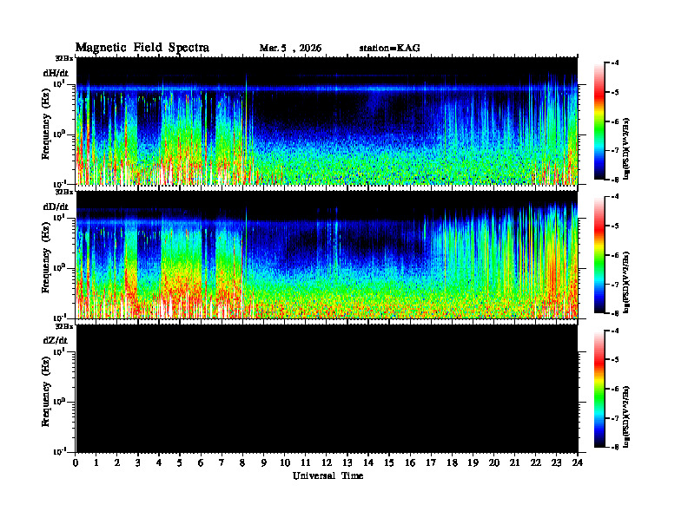The width and height of the screenshot is (688, 531).
Task: Click the dD/dt spectrogram plot
Action: (x=327, y=254)
